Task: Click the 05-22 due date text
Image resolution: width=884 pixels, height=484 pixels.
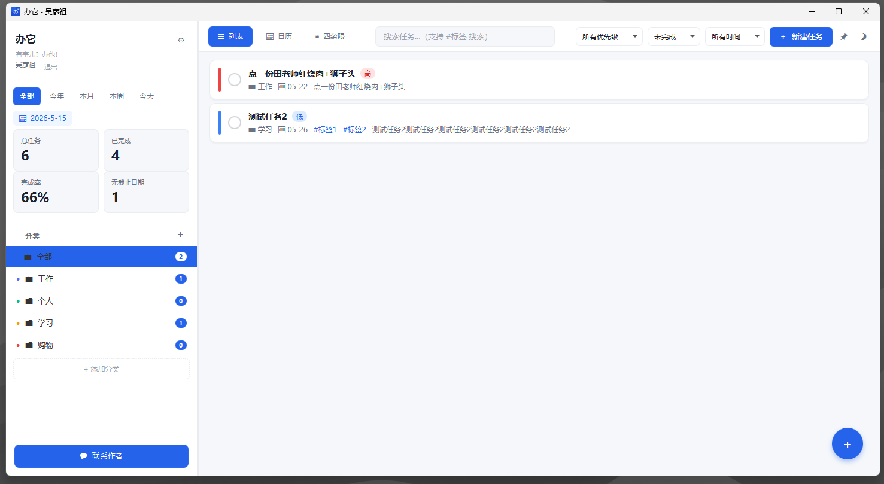Action: (x=297, y=87)
